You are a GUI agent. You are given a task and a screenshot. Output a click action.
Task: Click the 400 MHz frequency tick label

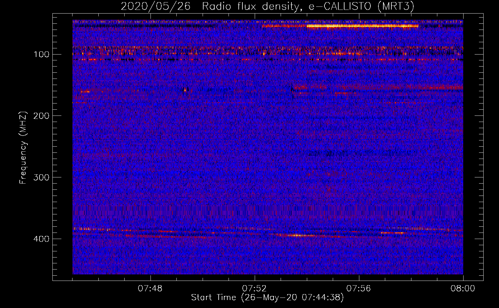click(41, 239)
